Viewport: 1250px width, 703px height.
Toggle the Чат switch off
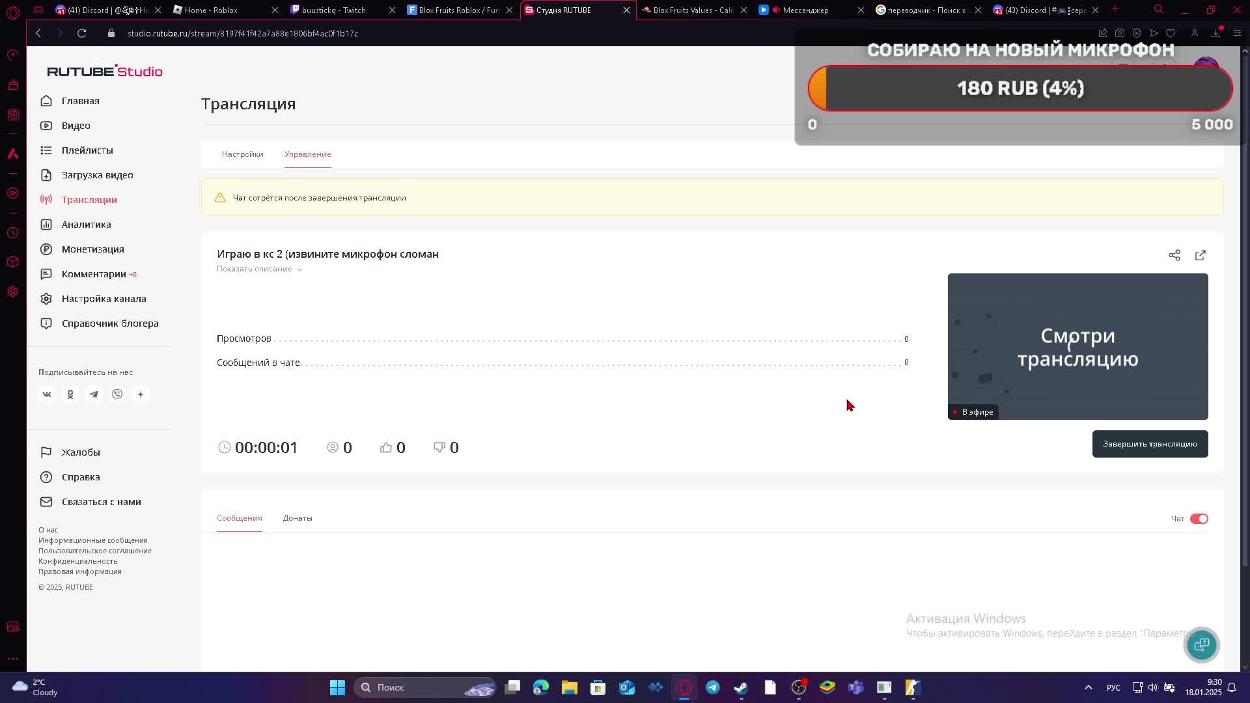point(1199,519)
